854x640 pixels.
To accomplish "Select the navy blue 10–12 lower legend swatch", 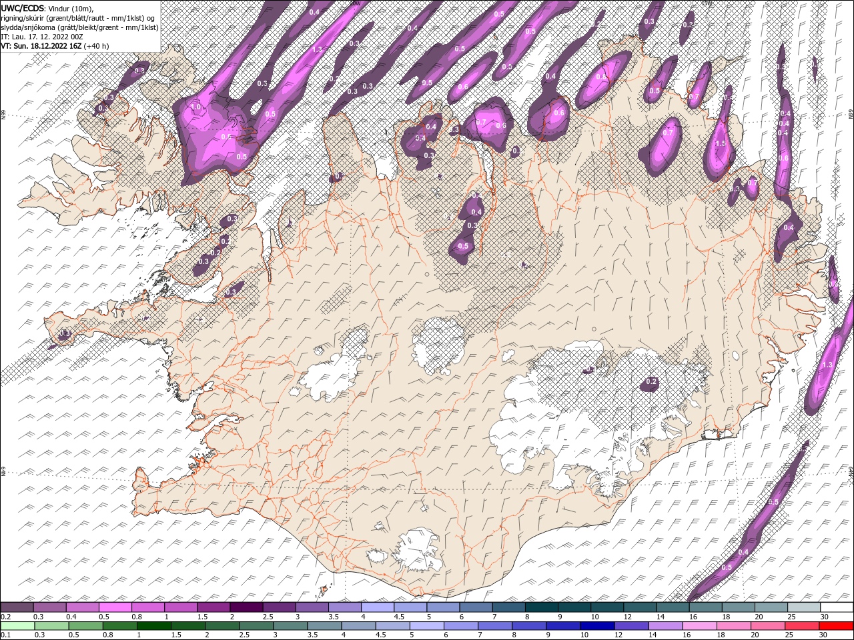I will pos(597,626).
